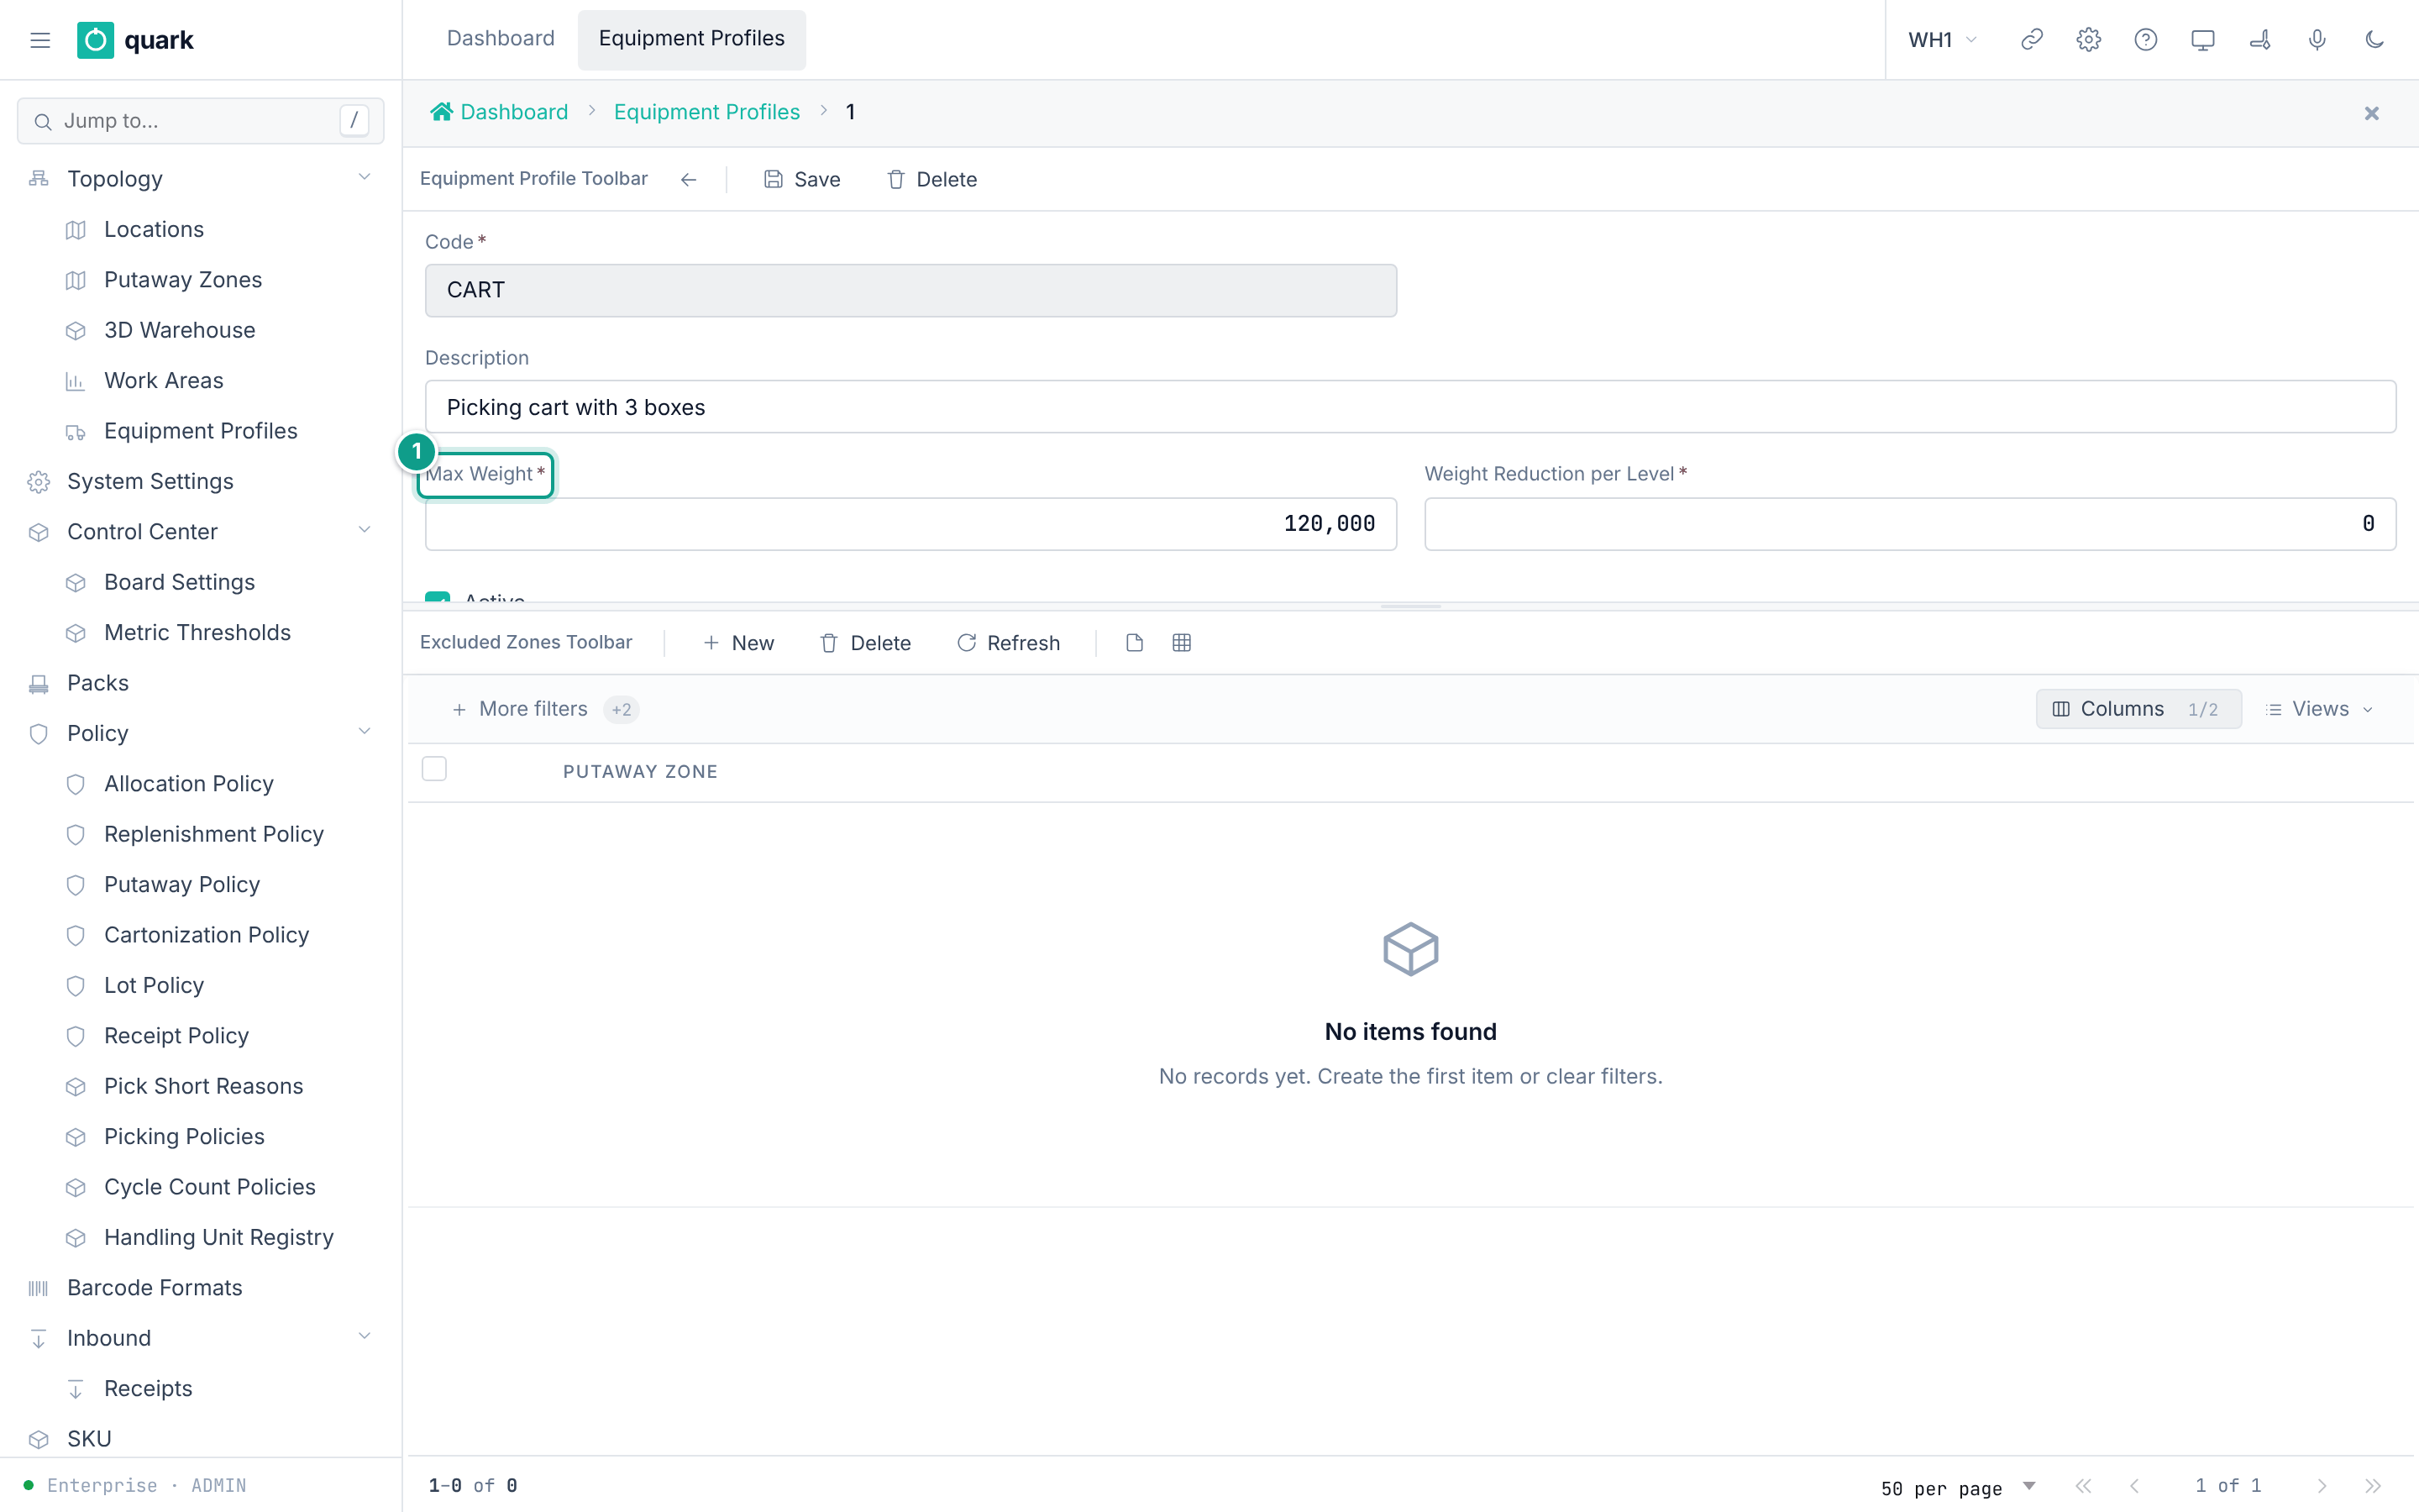2419x1512 pixels.
Task: Click the export document icon
Action: (x=1134, y=643)
